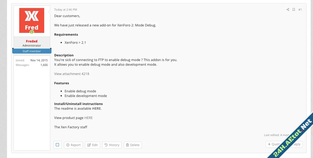The height and width of the screenshot is (158, 313).
Task: Click the 1,600 messages count
Action: click(44, 65)
